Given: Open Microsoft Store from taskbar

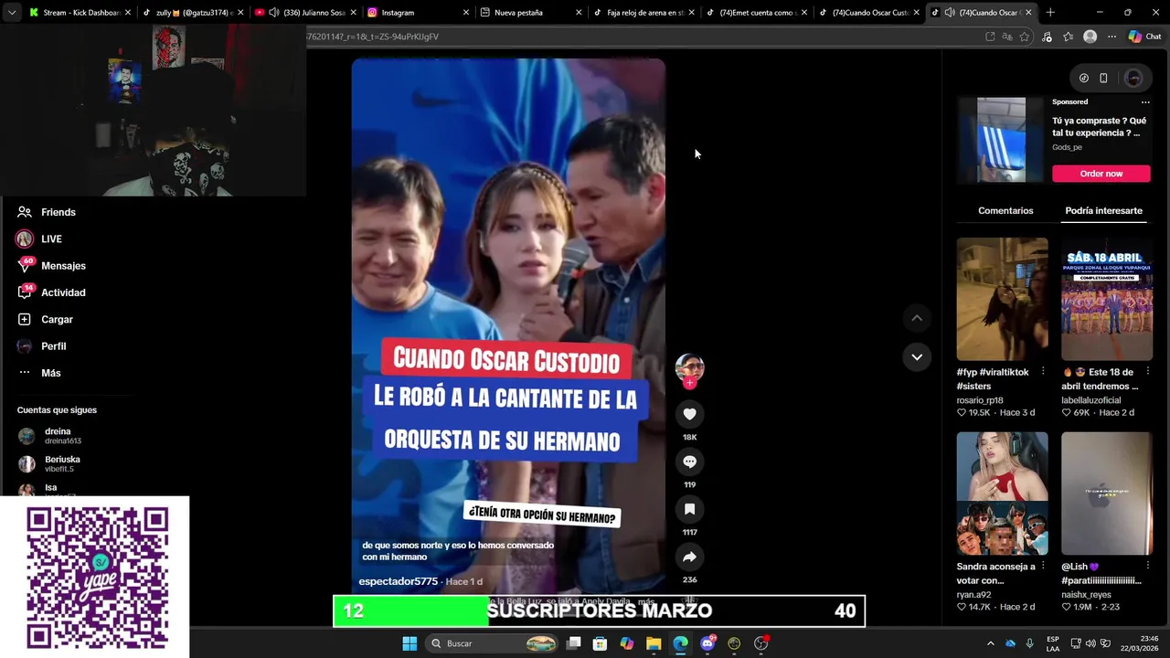Looking at the screenshot, I should pos(600,643).
